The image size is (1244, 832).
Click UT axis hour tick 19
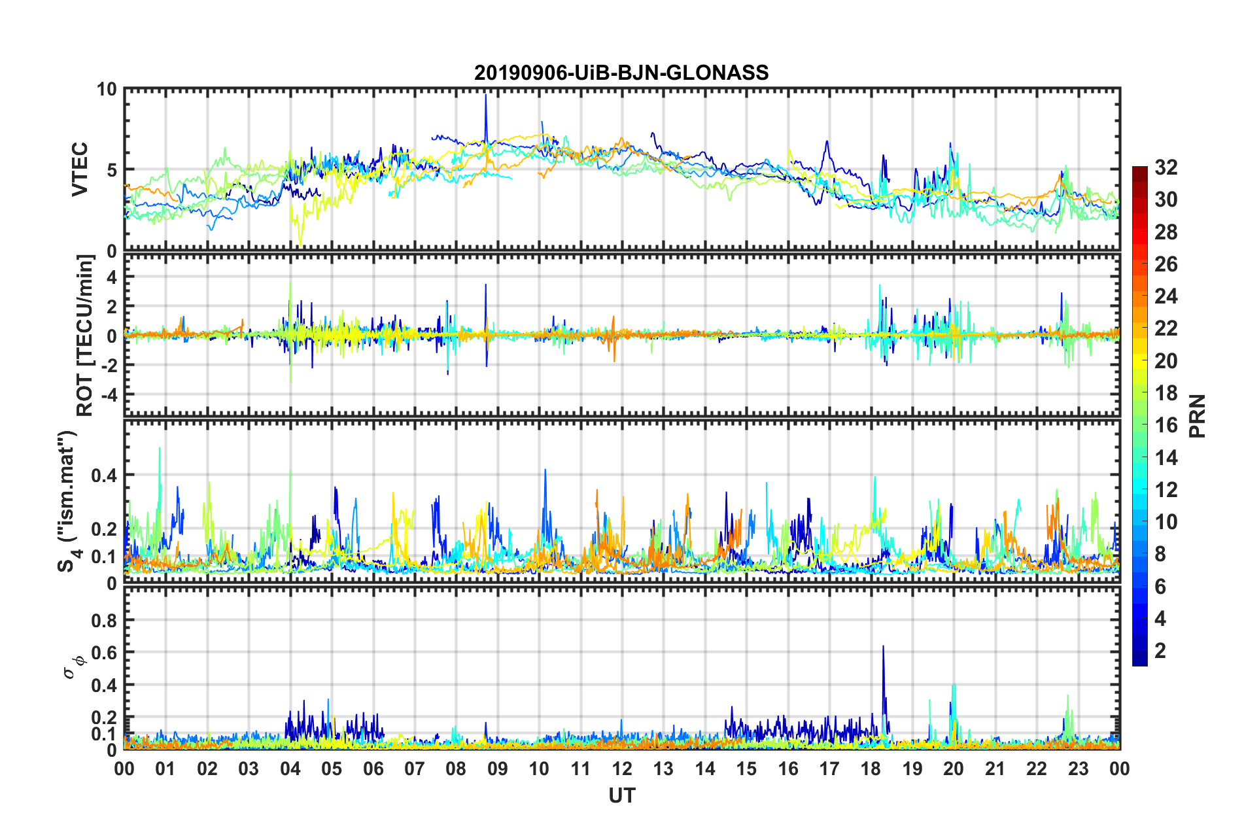tap(912, 769)
